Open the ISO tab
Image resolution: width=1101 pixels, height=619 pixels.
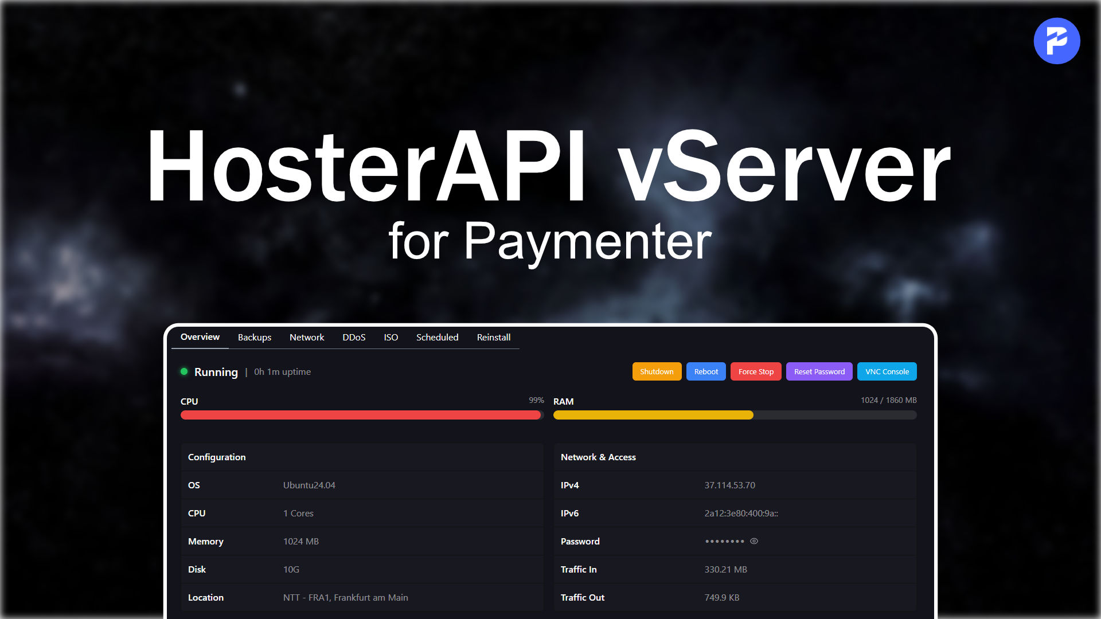tap(391, 337)
